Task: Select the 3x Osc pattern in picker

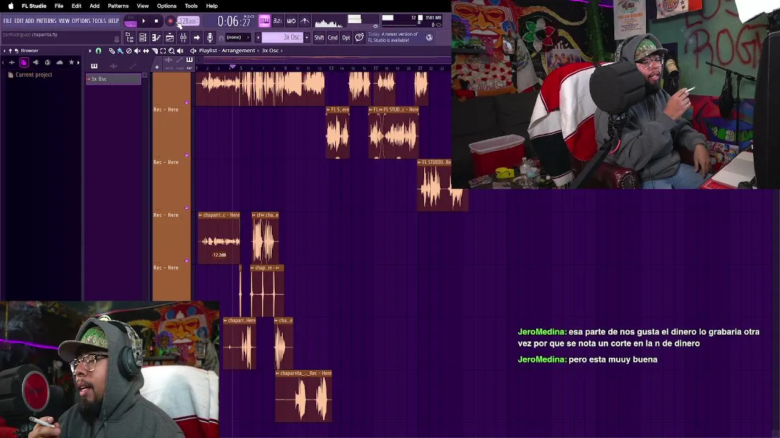Action: tap(113, 79)
